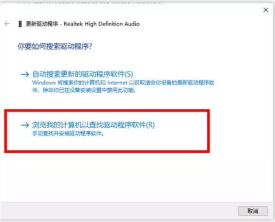Screen dimensions: 275x222
Task: Close the driver update dialog
Action: [x=266, y=10]
